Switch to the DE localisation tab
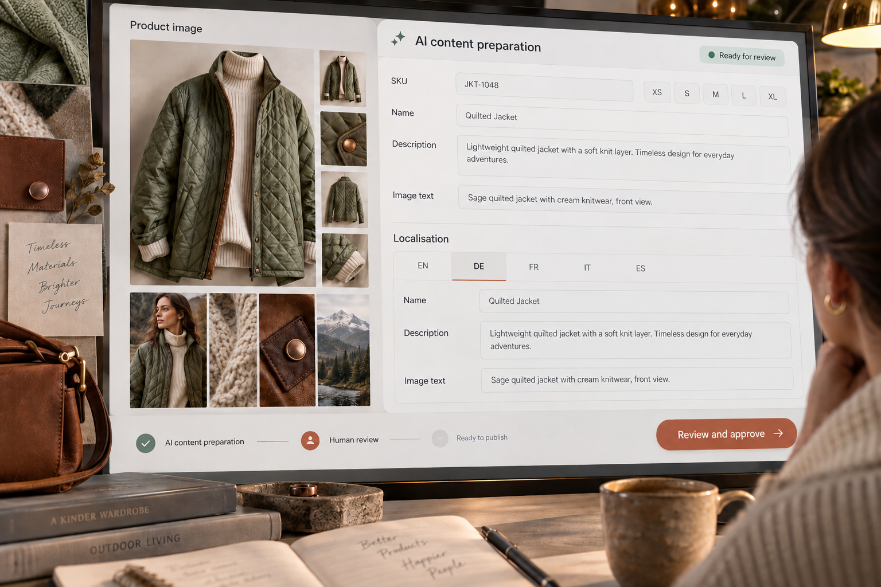Screen dimensions: 881x587 [x=479, y=267]
